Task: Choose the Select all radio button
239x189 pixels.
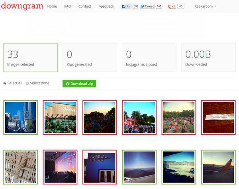Action: coord(5,84)
